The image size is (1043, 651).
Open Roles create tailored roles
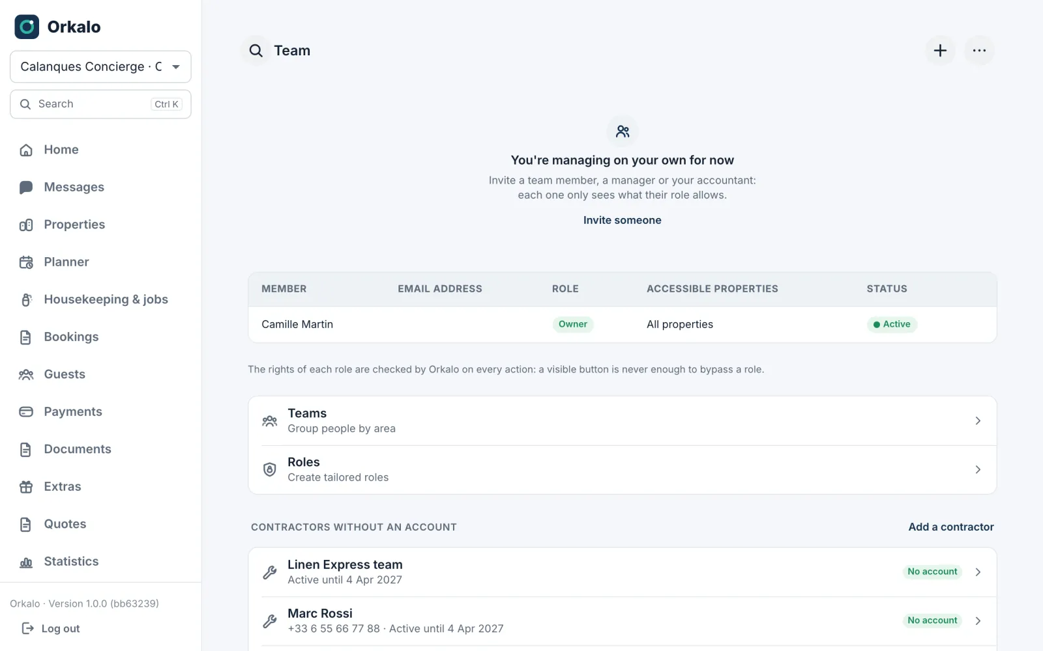pos(623,469)
